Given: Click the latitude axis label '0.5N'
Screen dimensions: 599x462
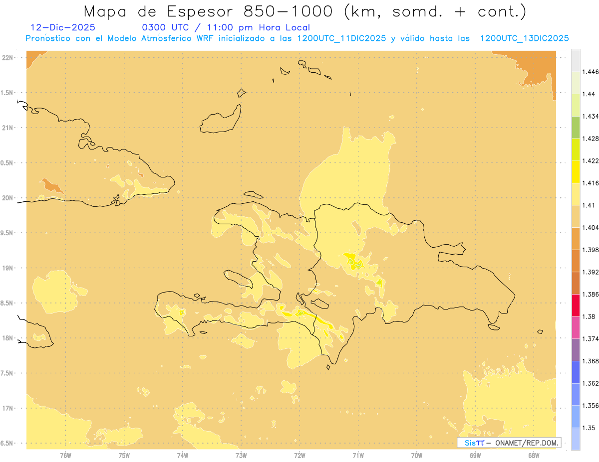Looking at the screenshot, I should [x=7, y=163].
